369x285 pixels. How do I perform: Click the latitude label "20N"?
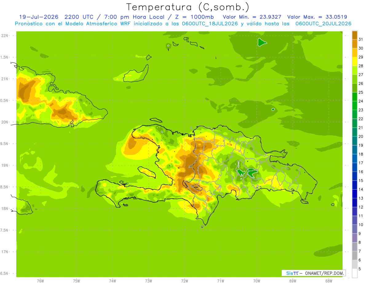pyautogui.click(x=5, y=122)
